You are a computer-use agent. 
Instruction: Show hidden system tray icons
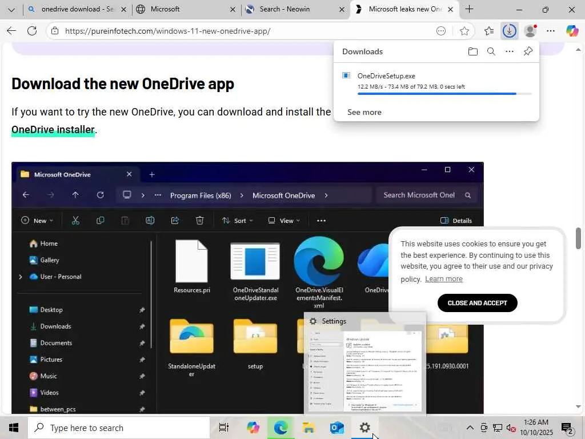[470, 428]
